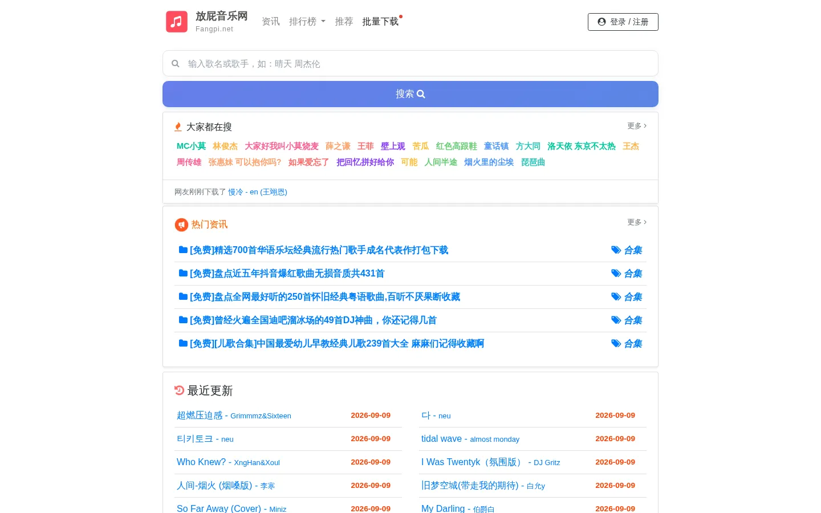Click folder icon before 抖音爆红歌曲 entry

[x=183, y=273]
